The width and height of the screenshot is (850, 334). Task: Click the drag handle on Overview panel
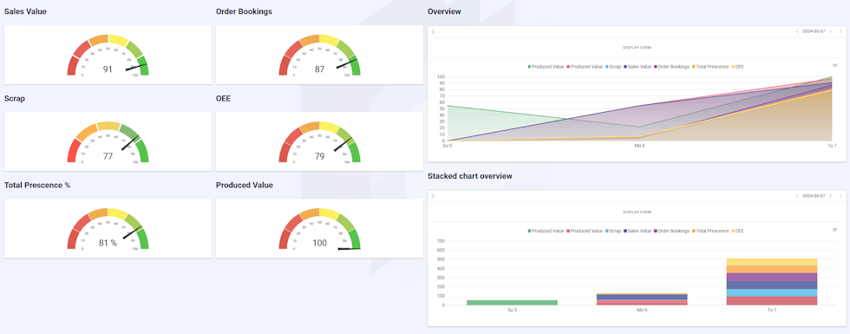(x=433, y=31)
